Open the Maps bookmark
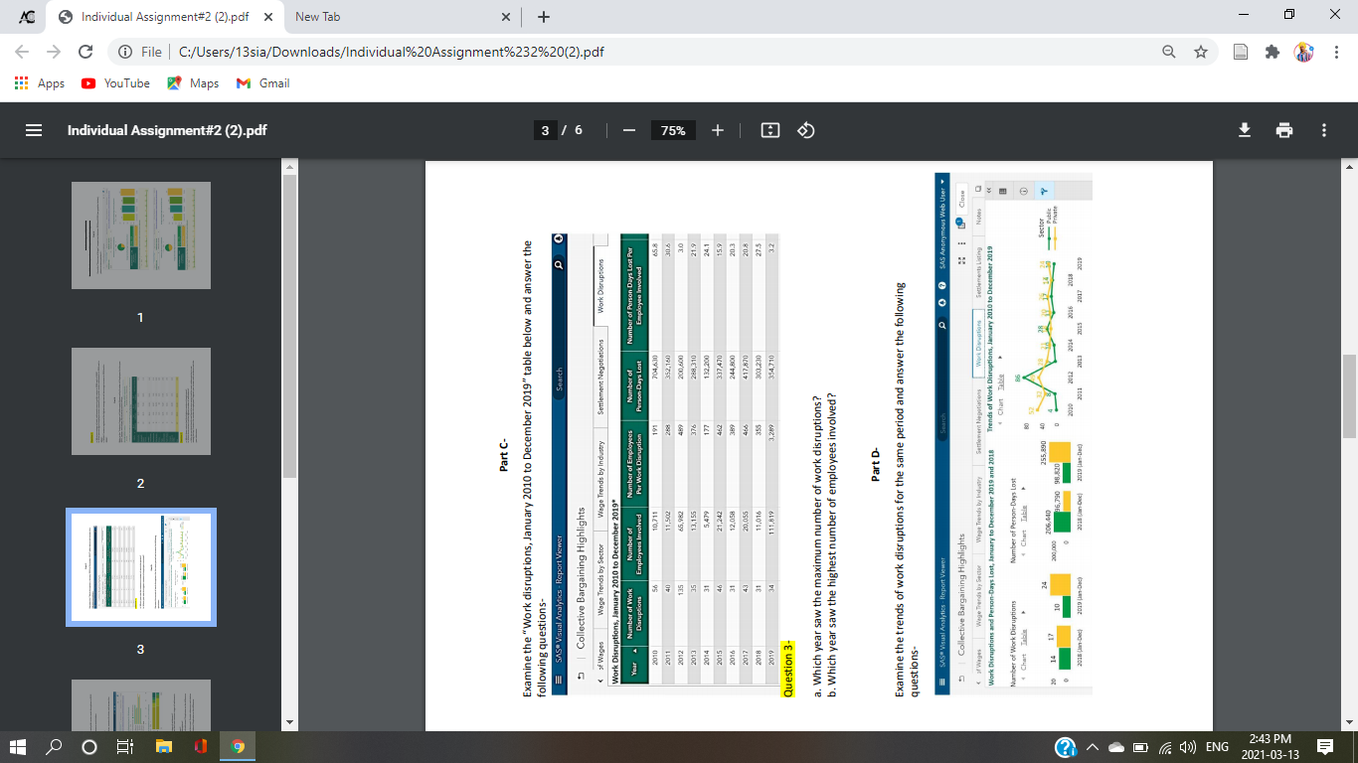The width and height of the screenshot is (1358, 763). click(x=192, y=83)
